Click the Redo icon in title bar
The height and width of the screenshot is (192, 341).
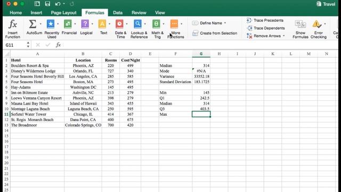pos(72,4)
